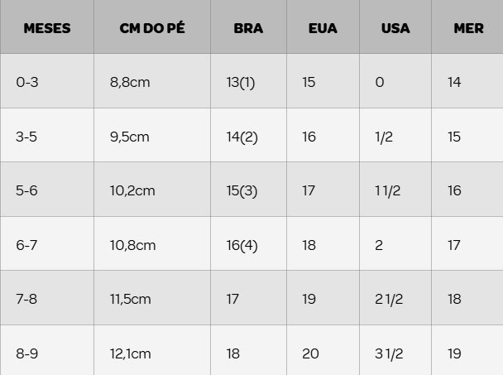Select the 9,5cm measurement cell

coord(129,137)
